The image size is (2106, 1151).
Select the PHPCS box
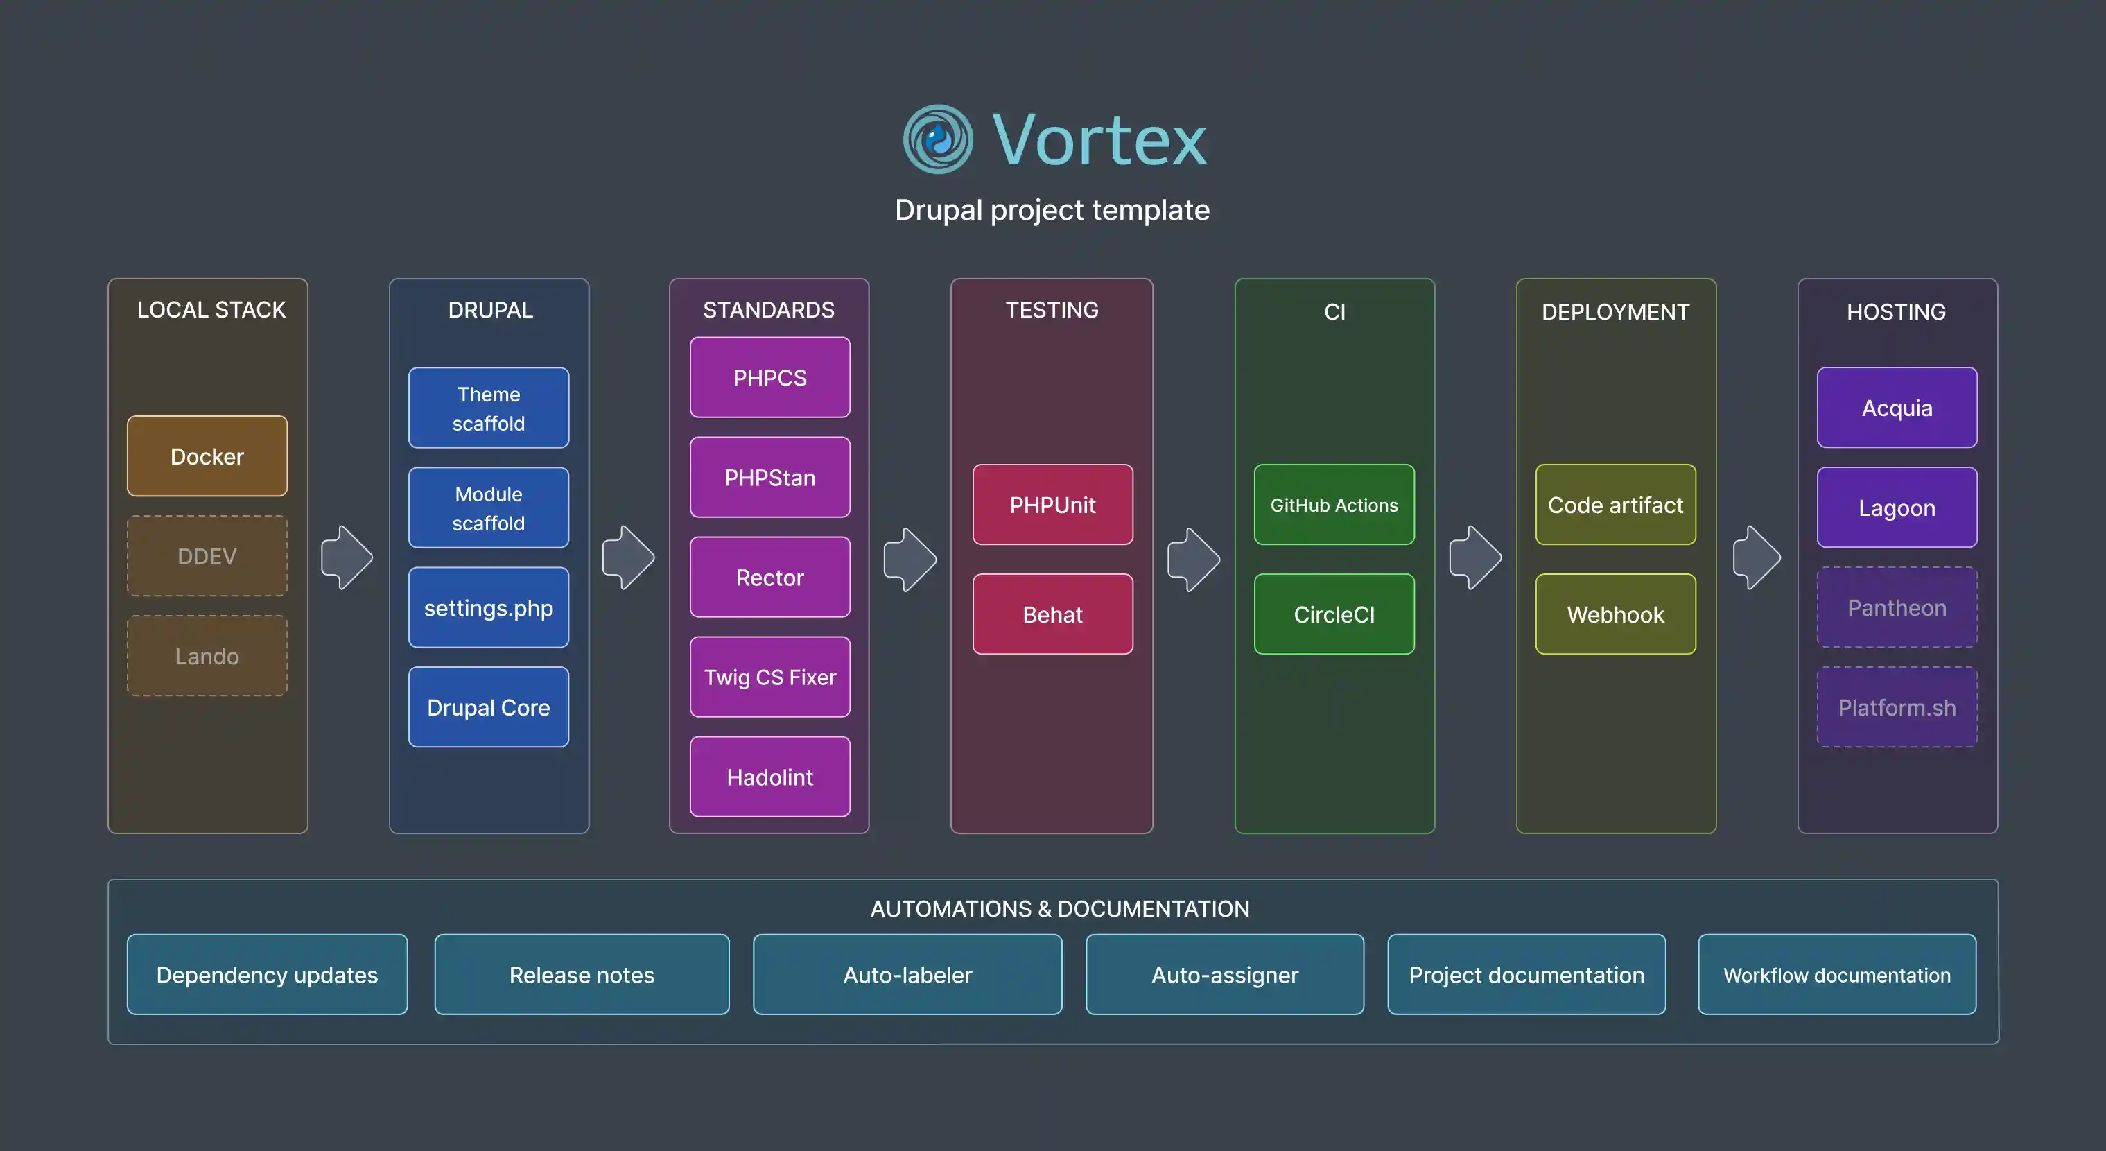pos(770,378)
